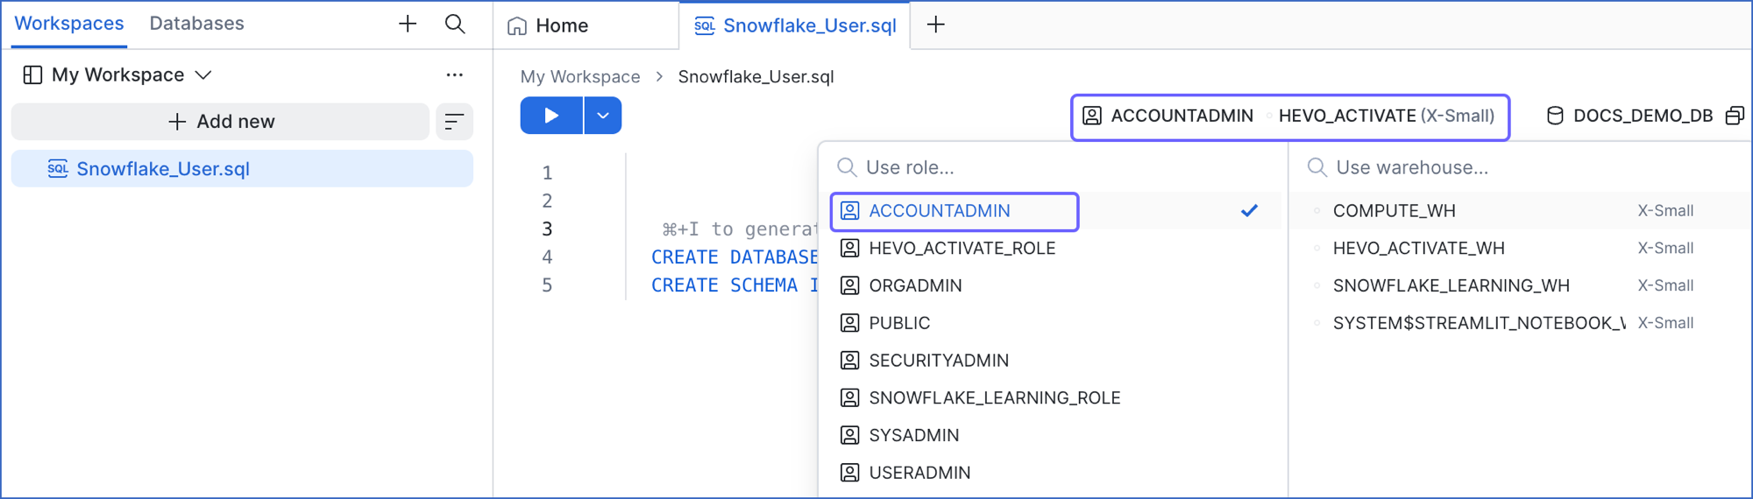Click the database icon beside DOCS_DEMO_DB

tap(1555, 116)
